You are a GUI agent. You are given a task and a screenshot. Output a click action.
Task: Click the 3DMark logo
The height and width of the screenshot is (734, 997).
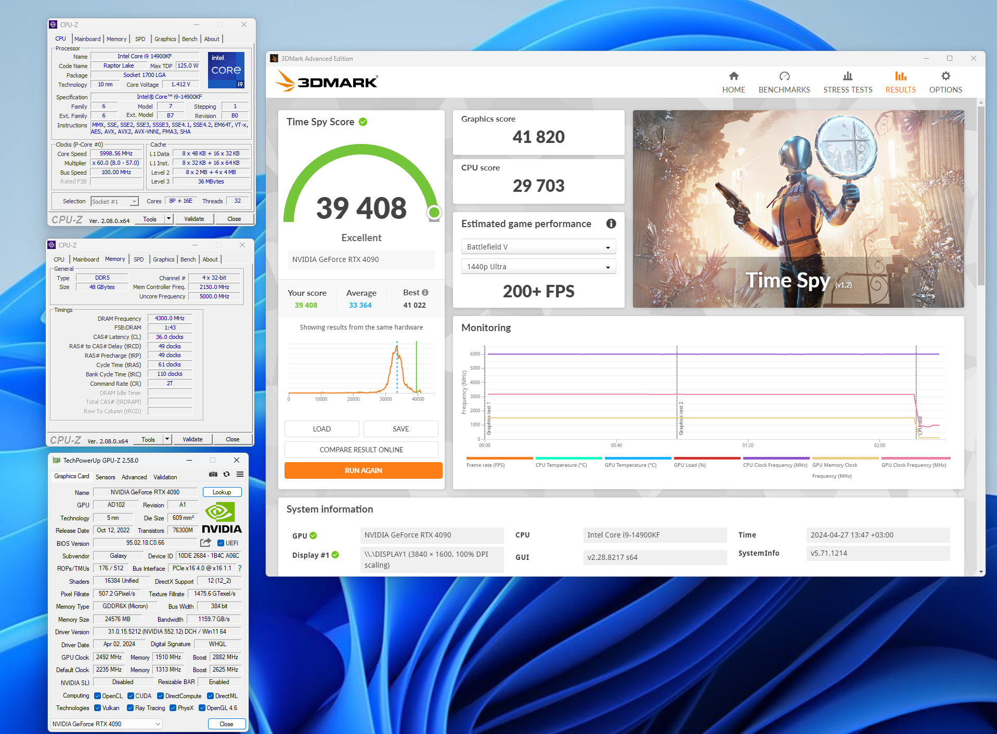pos(327,81)
